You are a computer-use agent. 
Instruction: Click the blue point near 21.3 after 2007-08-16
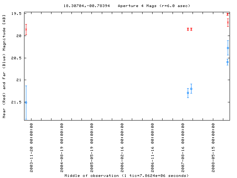coord(188,93)
